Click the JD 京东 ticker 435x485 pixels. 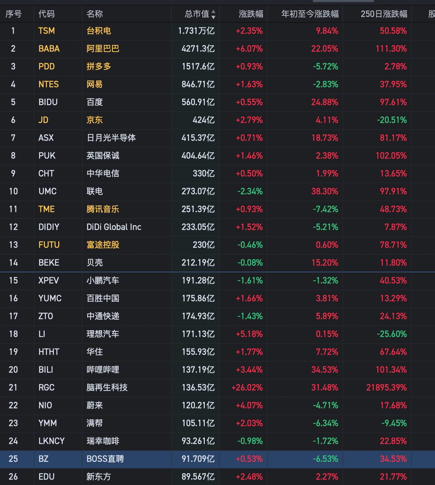43,120
